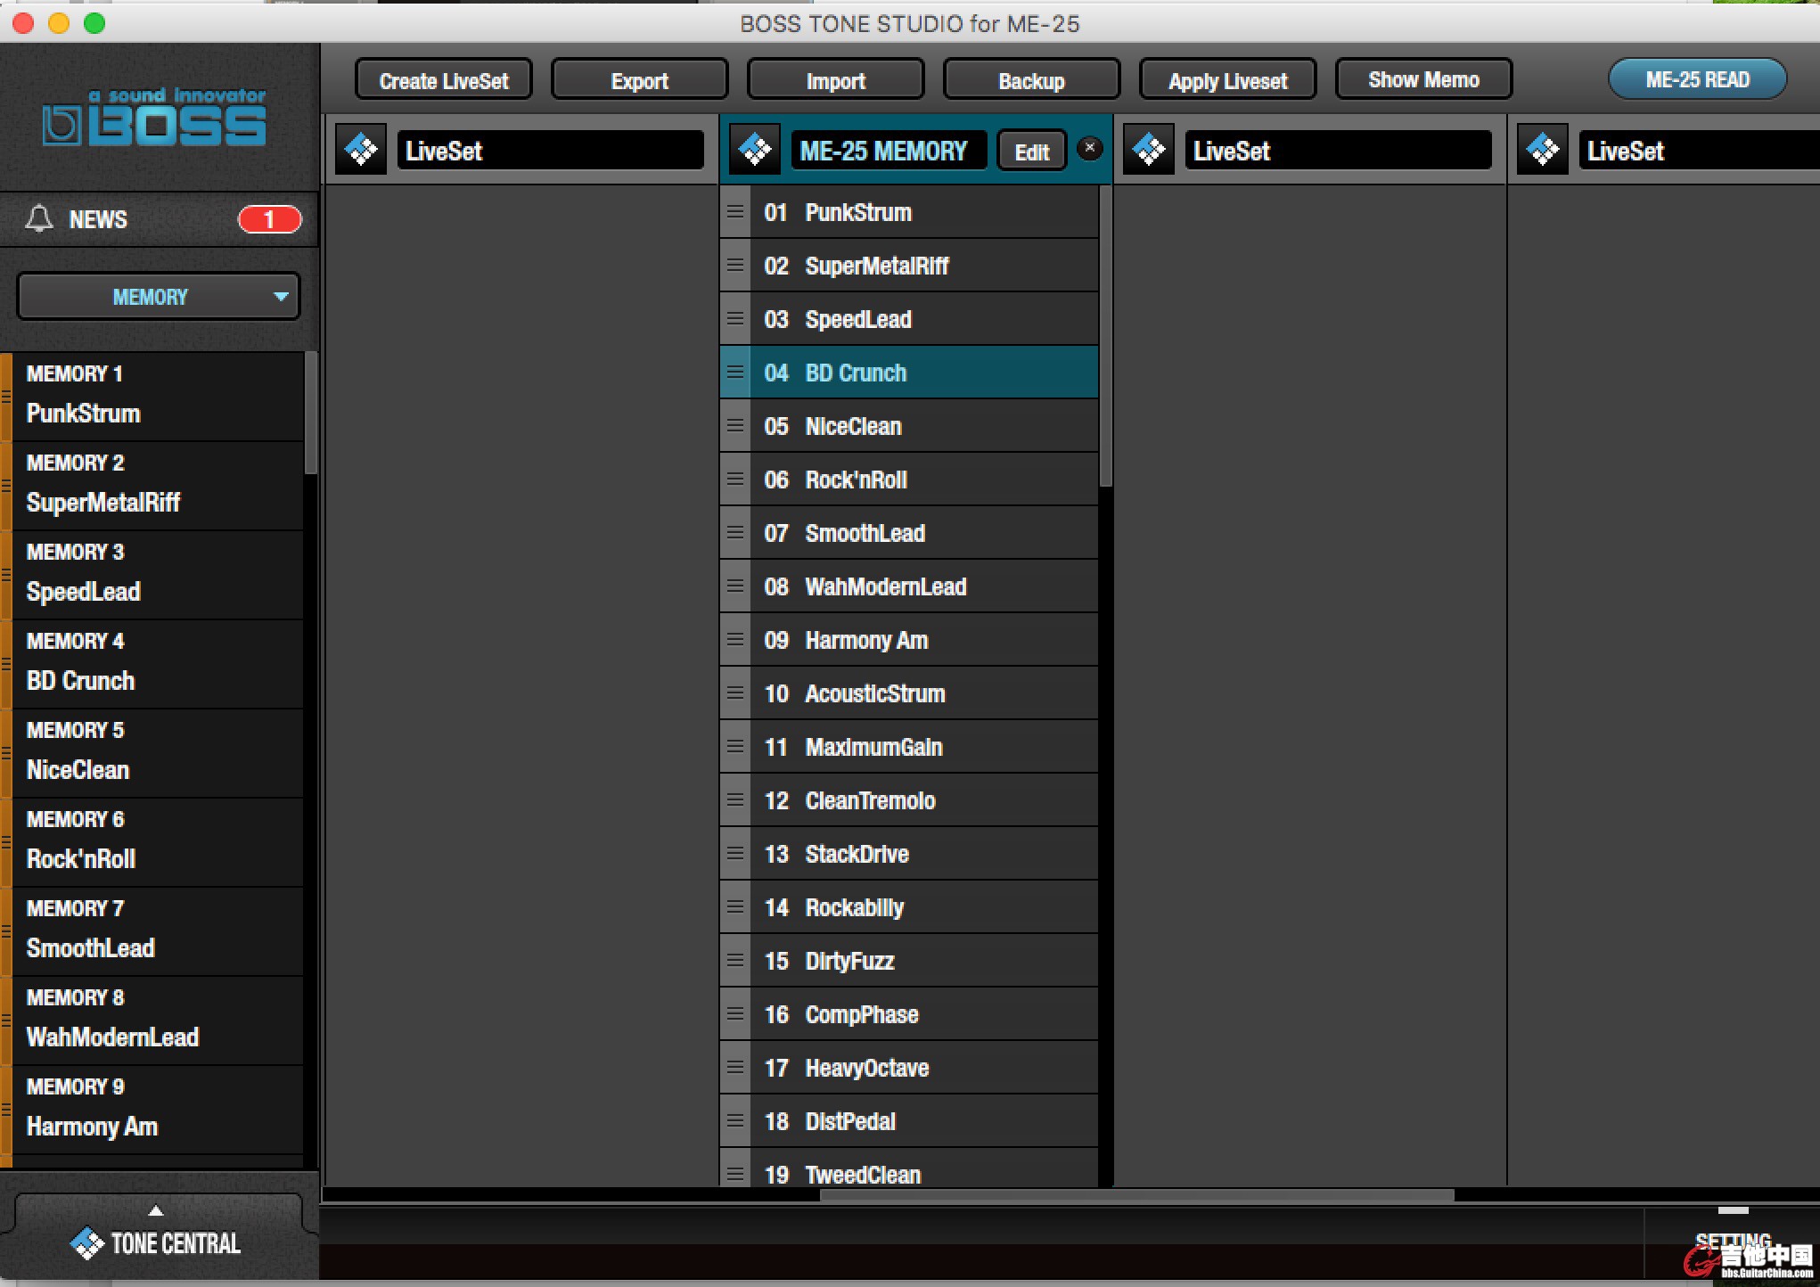Click the Backup button in toolbar
This screenshot has height=1287, width=1820.
pos(1032,78)
